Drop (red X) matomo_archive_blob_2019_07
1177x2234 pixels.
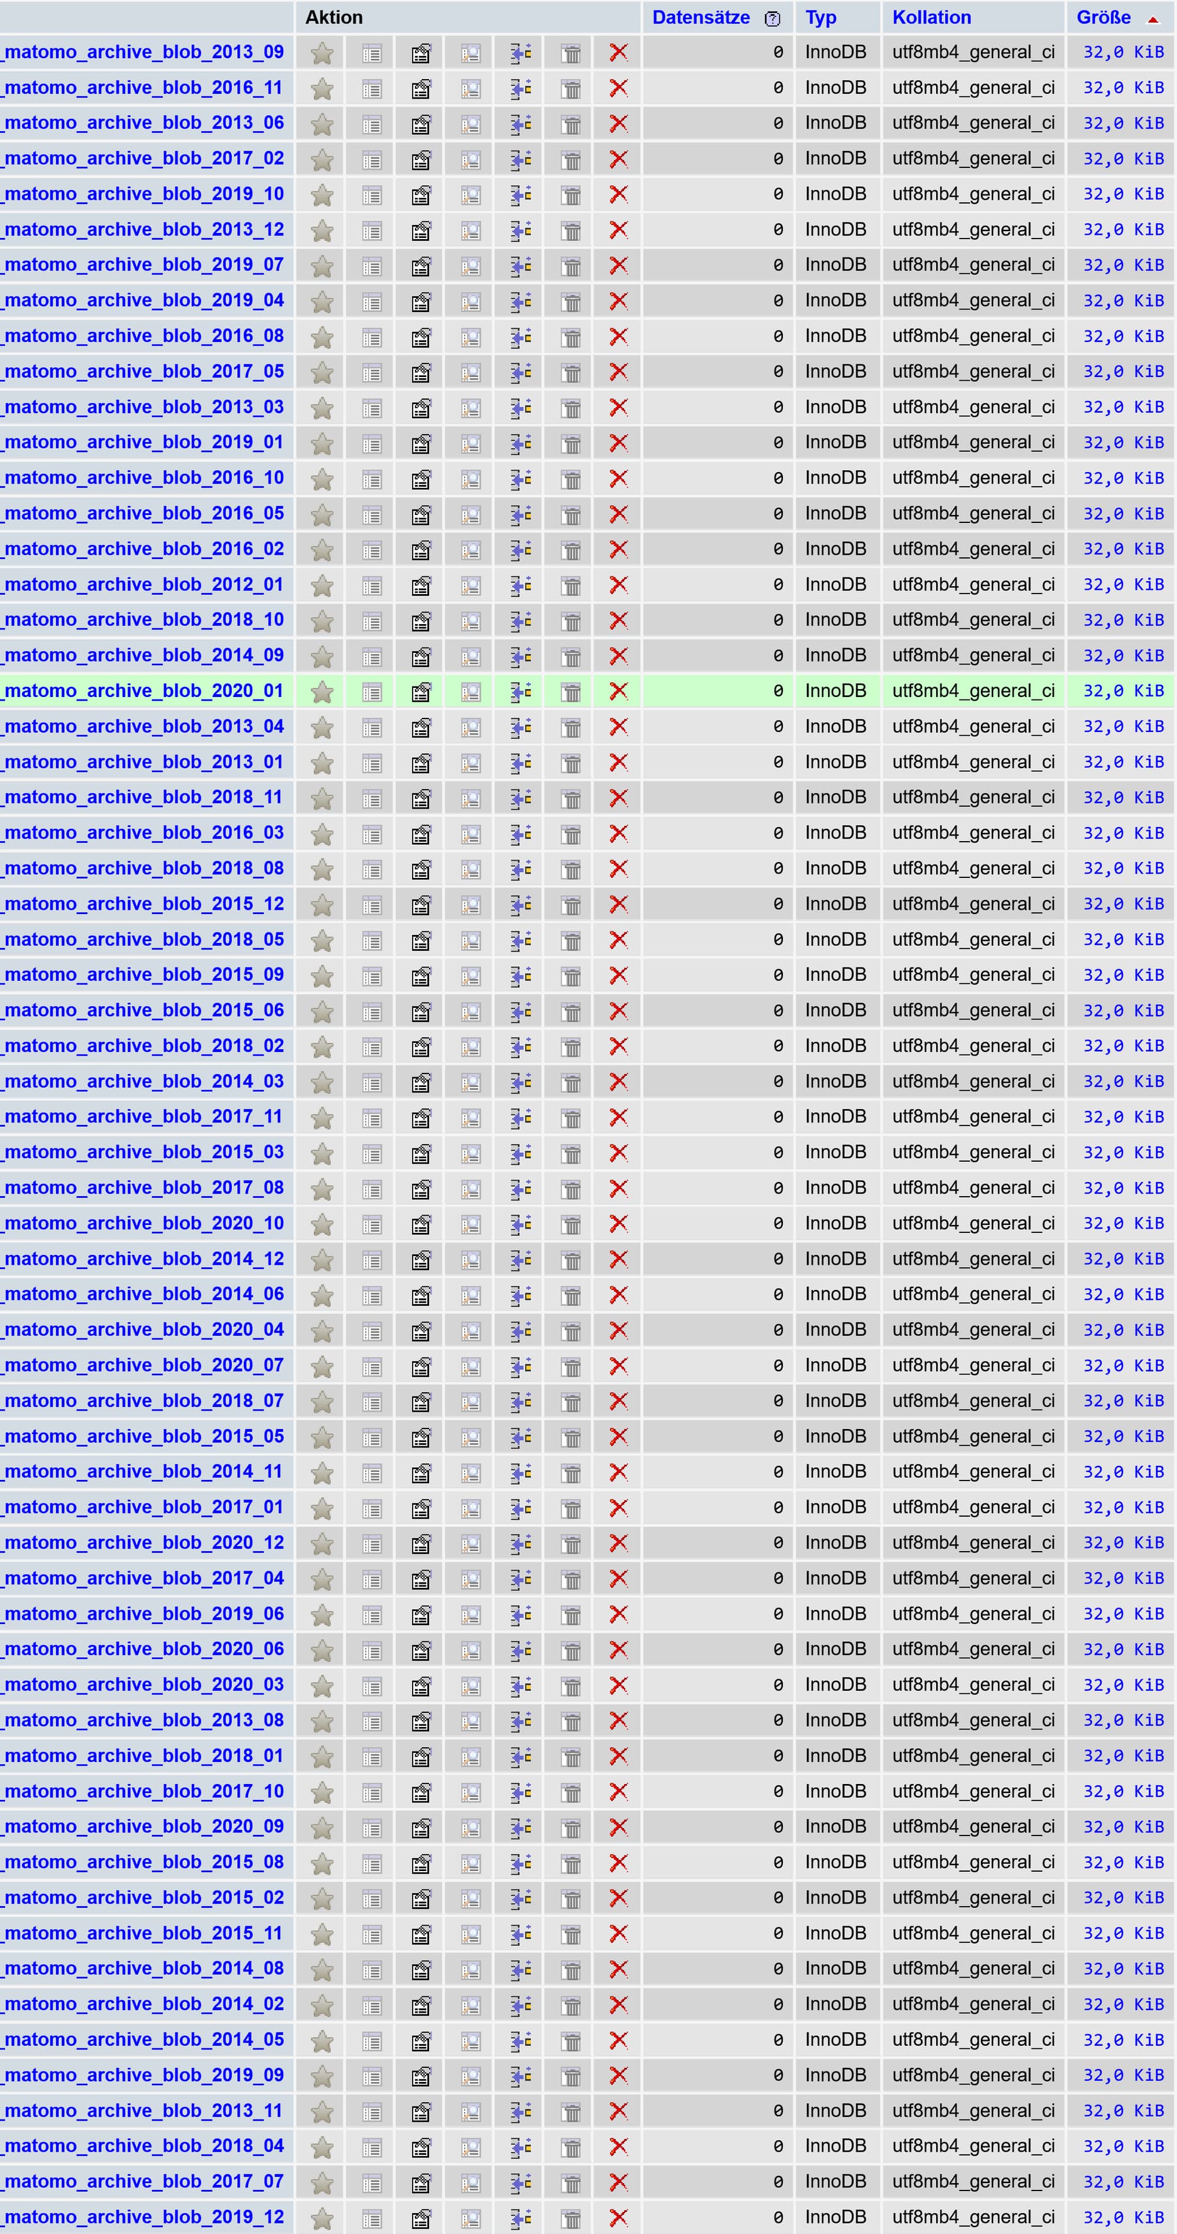tap(619, 265)
